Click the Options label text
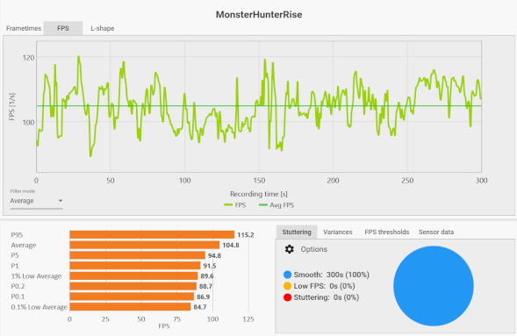The image size is (517, 336). pos(314,249)
